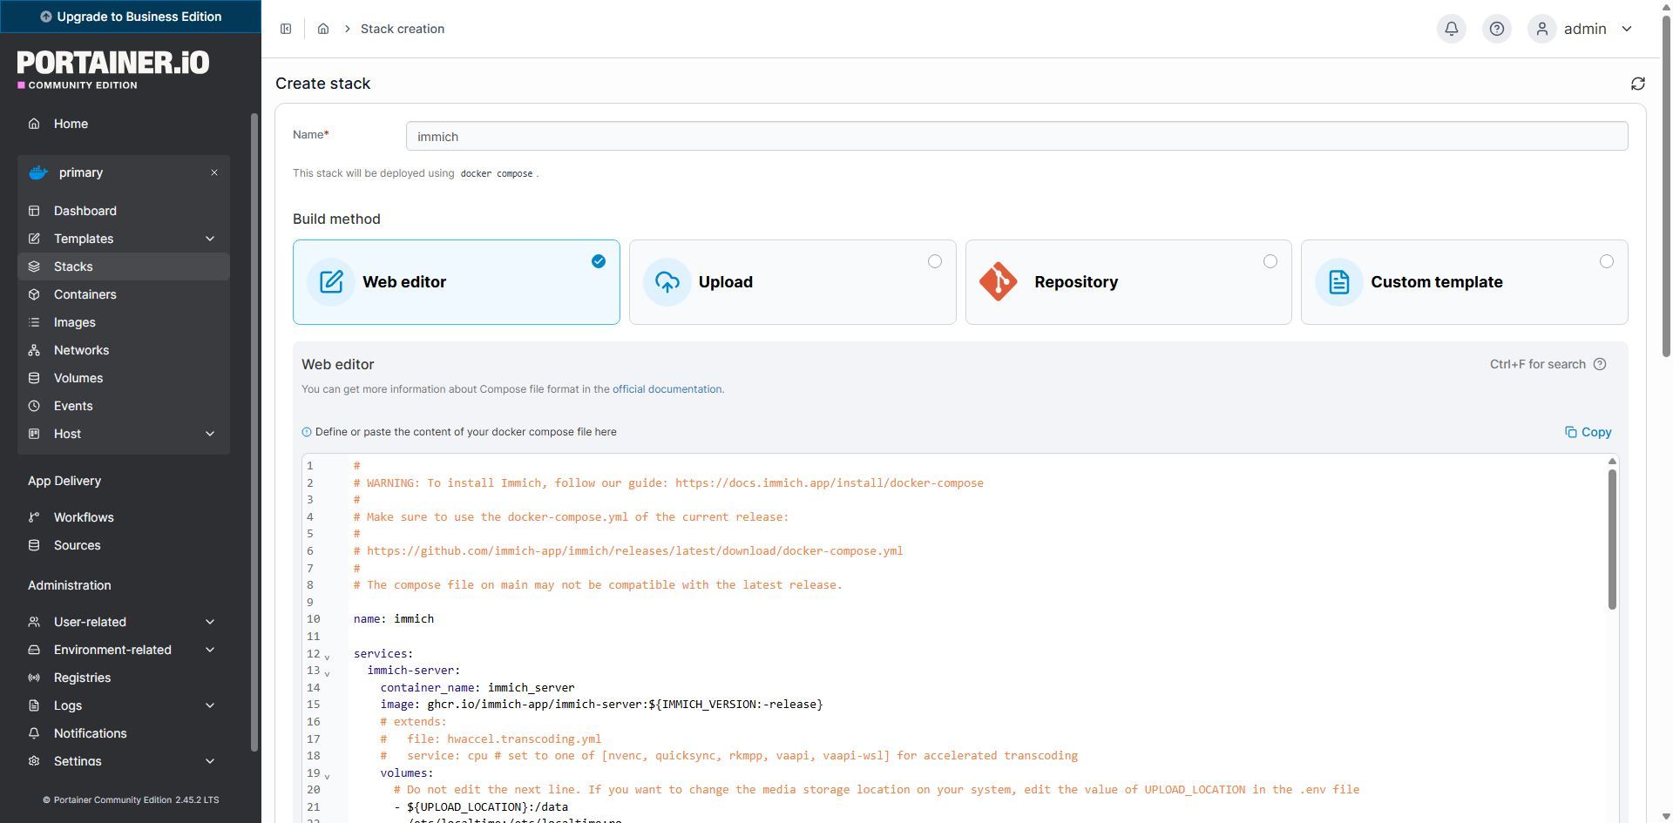Click the Repository git icon

(x=999, y=282)
